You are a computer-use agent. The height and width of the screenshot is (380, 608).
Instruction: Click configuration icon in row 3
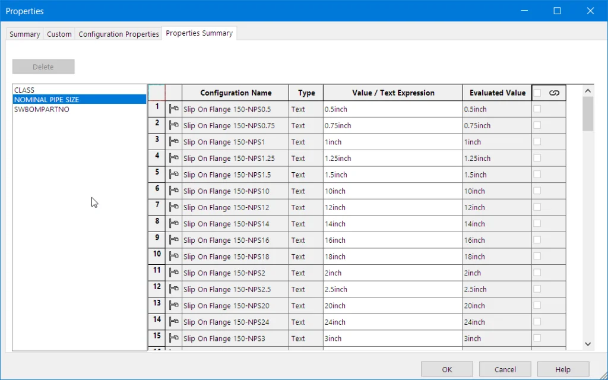point(173,142)
